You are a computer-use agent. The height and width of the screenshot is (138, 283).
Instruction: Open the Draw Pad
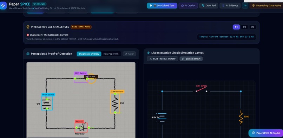209,6
